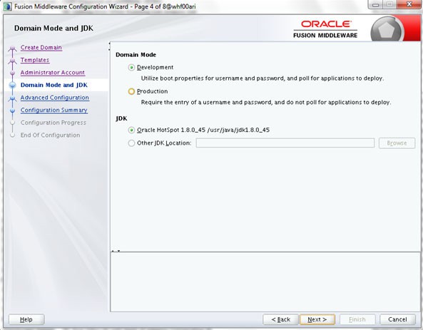Go to Administrator Account step
The height and width of the screenshot is (330, 423).
tap(53, 73)
